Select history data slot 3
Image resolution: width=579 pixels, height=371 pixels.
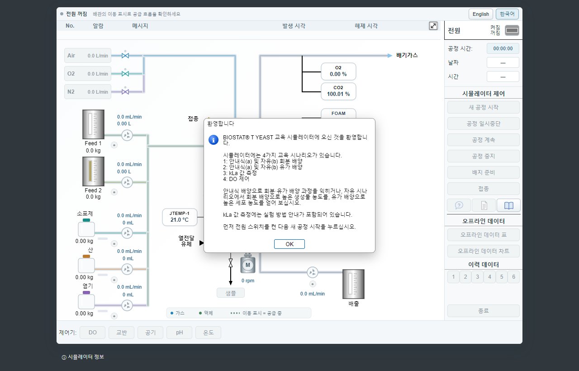(x=477, y=277)
